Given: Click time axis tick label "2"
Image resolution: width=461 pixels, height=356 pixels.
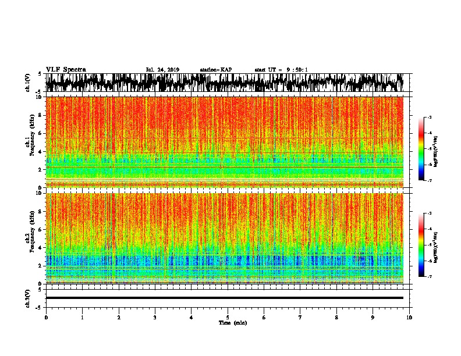Looking at the screenshot, I should (119, 318).
